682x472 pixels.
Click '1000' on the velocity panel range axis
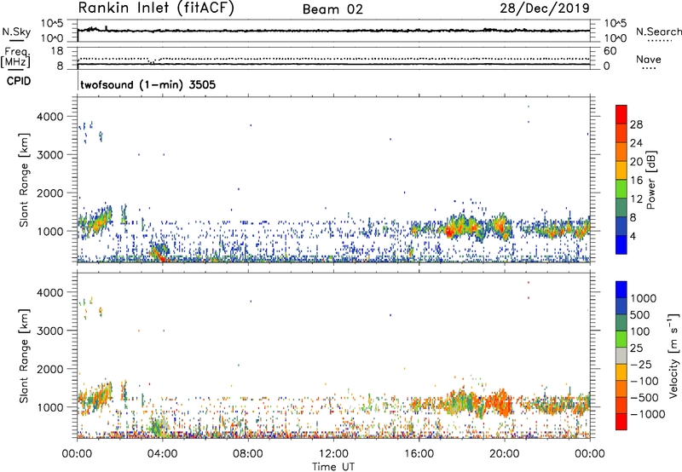tap(50, 406)
